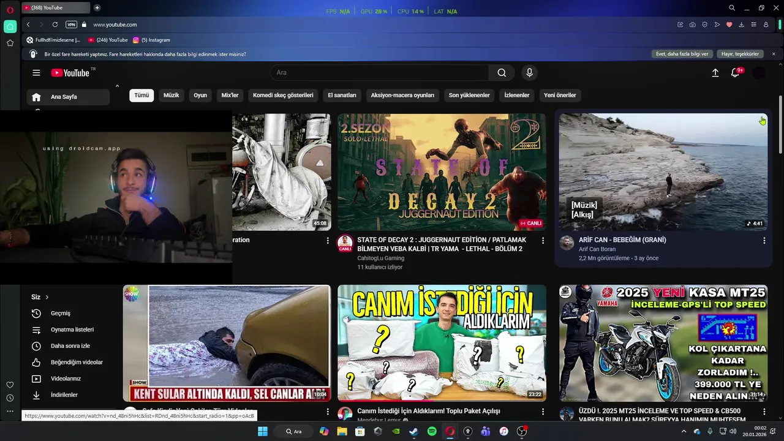Image resolution: width=784 pixels, height=441 pixels.
Task: Start voice search with the microphone icon
Action: click(529, 73)
